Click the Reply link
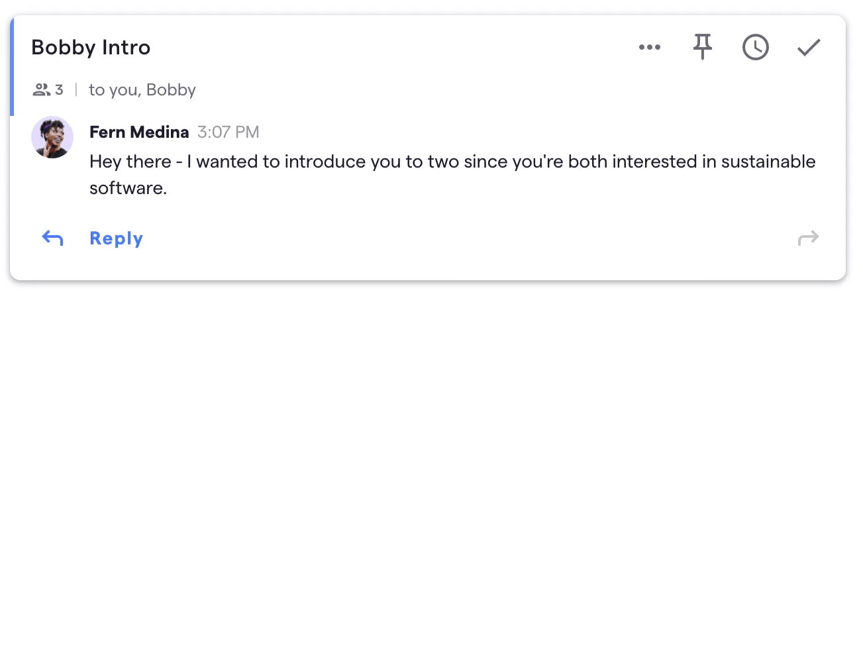This screenshot has height=651, width=863. coord(116,238)
